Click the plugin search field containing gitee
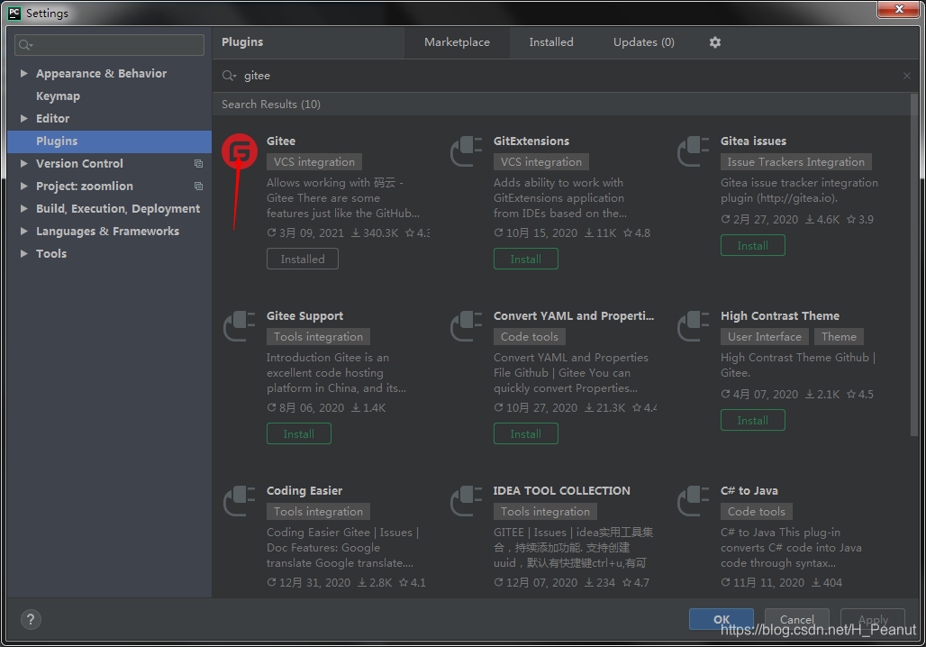The width and height of the screenshot is (926, 647). pyautogui.click(x=565, y=76)
